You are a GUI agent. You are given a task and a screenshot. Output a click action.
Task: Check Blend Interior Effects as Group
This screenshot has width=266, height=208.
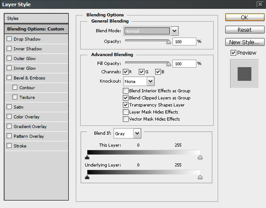[x=126, y=91]
